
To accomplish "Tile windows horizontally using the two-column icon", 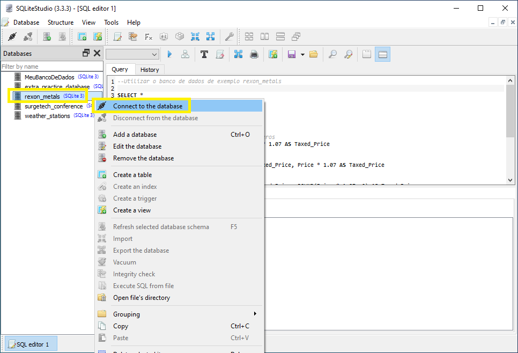I will pos(264,36).
